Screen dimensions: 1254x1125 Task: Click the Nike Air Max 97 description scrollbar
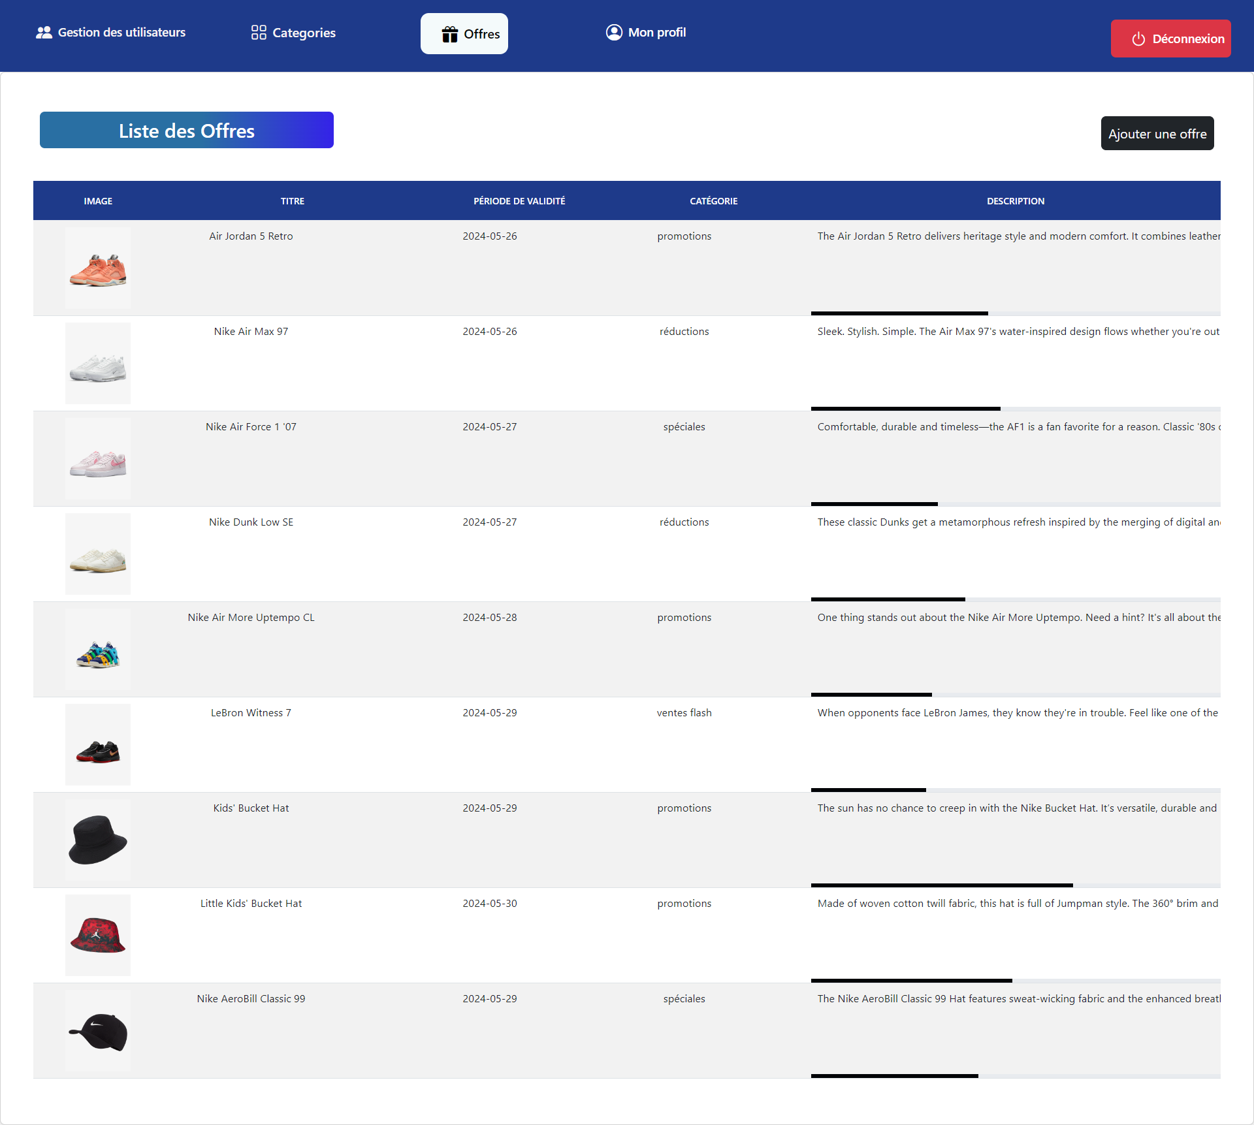(x=906, y=409)
